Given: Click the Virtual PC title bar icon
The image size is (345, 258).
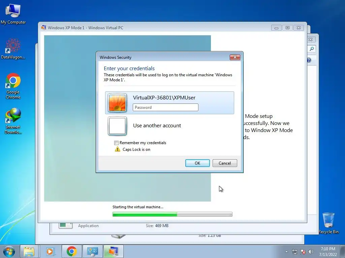Looking at the screenshot, I should 43,28.
